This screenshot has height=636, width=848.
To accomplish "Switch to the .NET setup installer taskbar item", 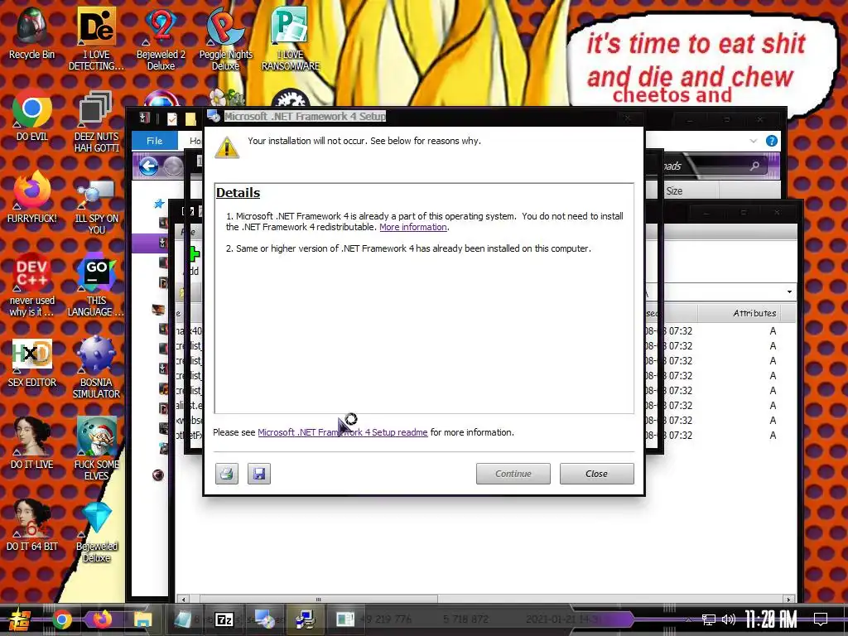I will click(264, 619).
